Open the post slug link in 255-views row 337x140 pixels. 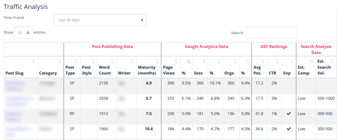coord(20,101)
